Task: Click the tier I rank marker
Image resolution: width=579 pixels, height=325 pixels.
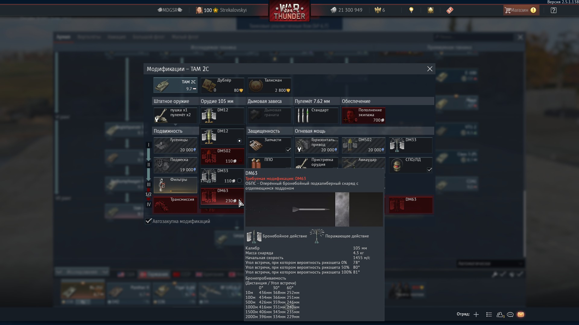Action: point(148,145)
